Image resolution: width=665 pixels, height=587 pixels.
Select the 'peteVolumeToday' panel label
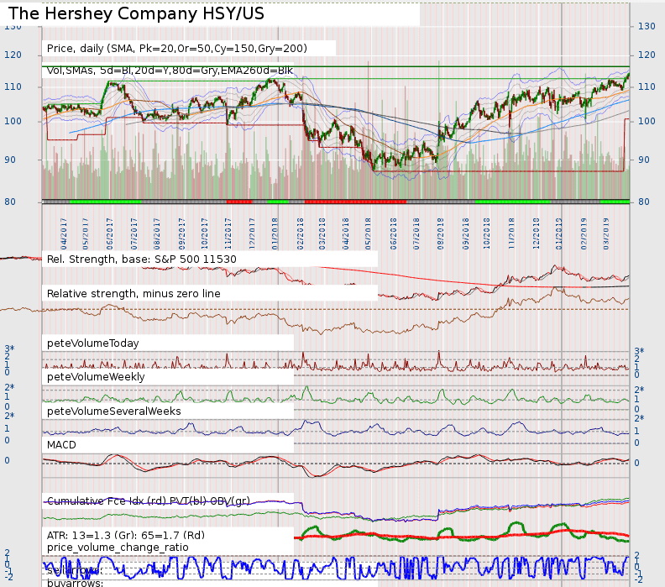click(93, 343)
